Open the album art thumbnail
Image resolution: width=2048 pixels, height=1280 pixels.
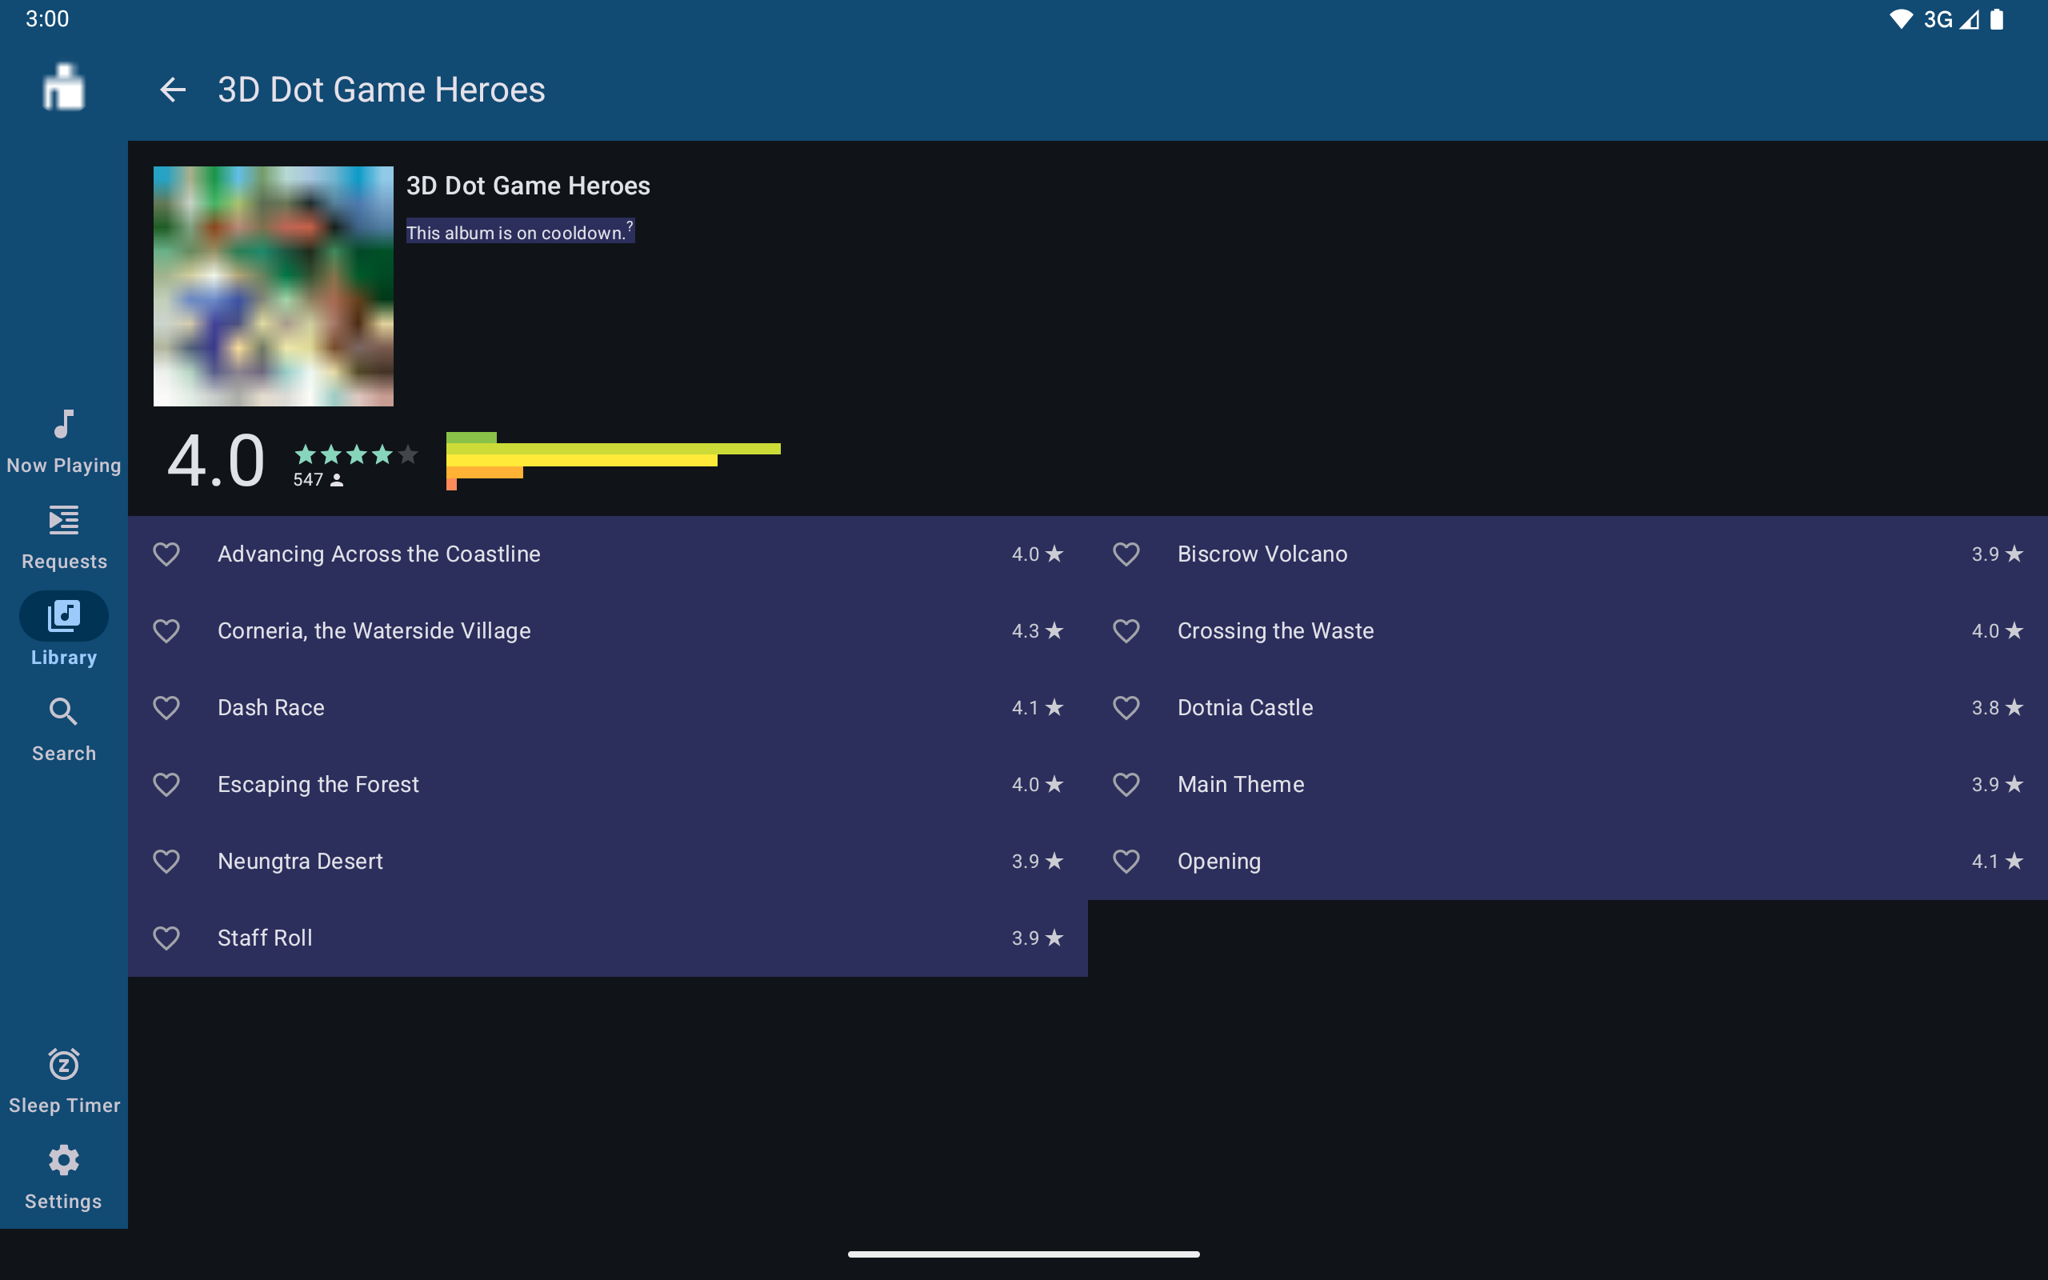[x=274, y=286]
